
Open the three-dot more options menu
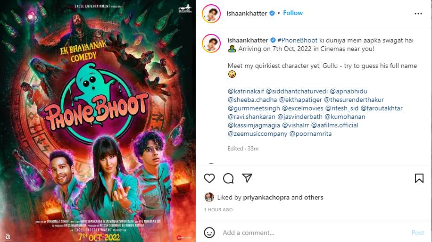[x=418, y=14]
